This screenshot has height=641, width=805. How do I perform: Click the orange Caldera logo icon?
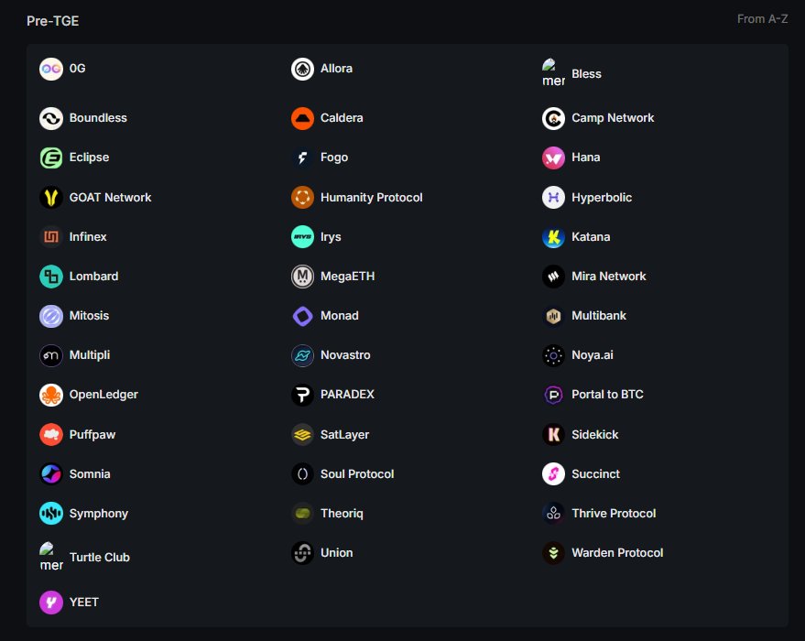[302, 118]
